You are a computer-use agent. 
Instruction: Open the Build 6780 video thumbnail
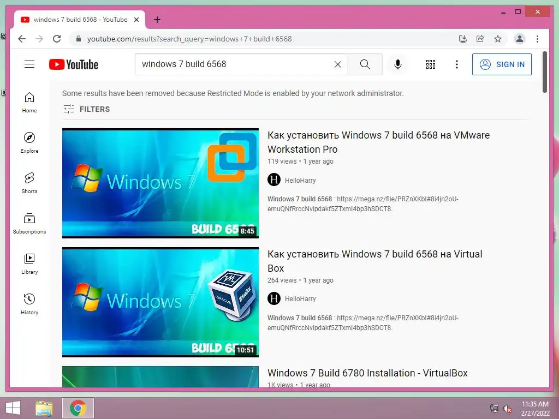tap(160, 377)
